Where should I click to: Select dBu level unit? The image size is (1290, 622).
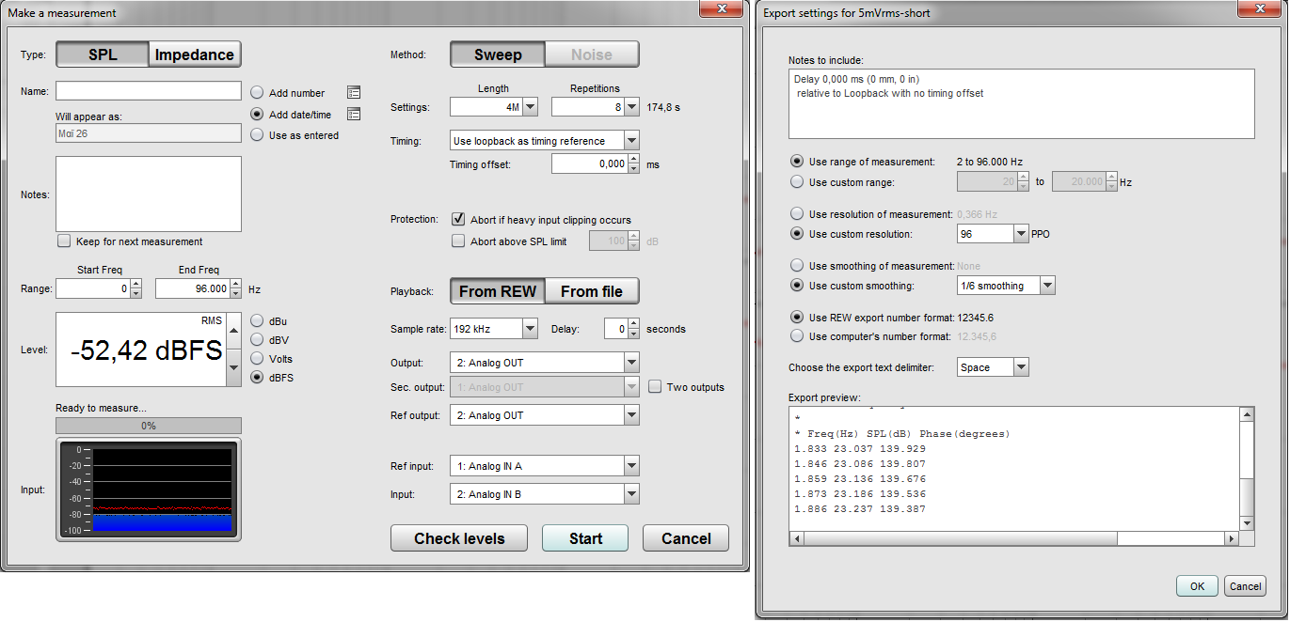[257, 321]
